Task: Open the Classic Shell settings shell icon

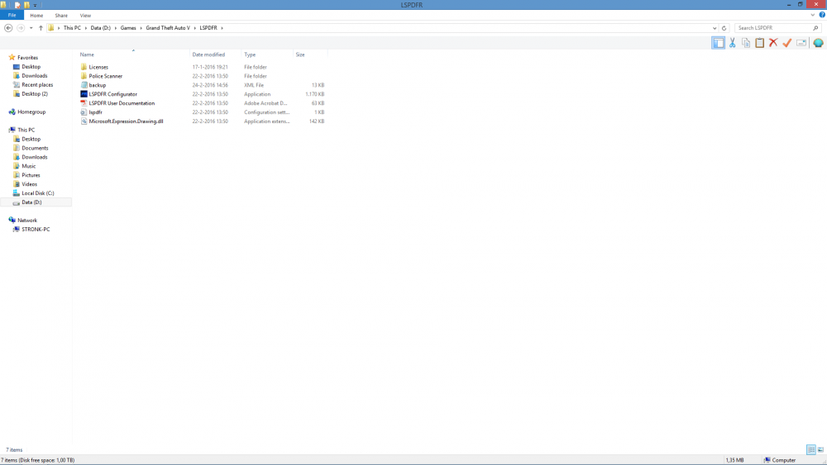Action: [818, 43]
